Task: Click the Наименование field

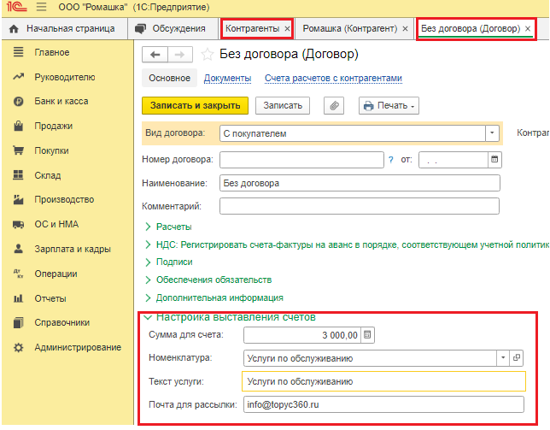Action: (360, 183)
